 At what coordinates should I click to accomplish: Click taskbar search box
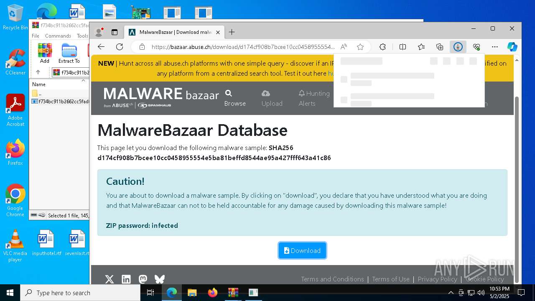pos(80,293)
